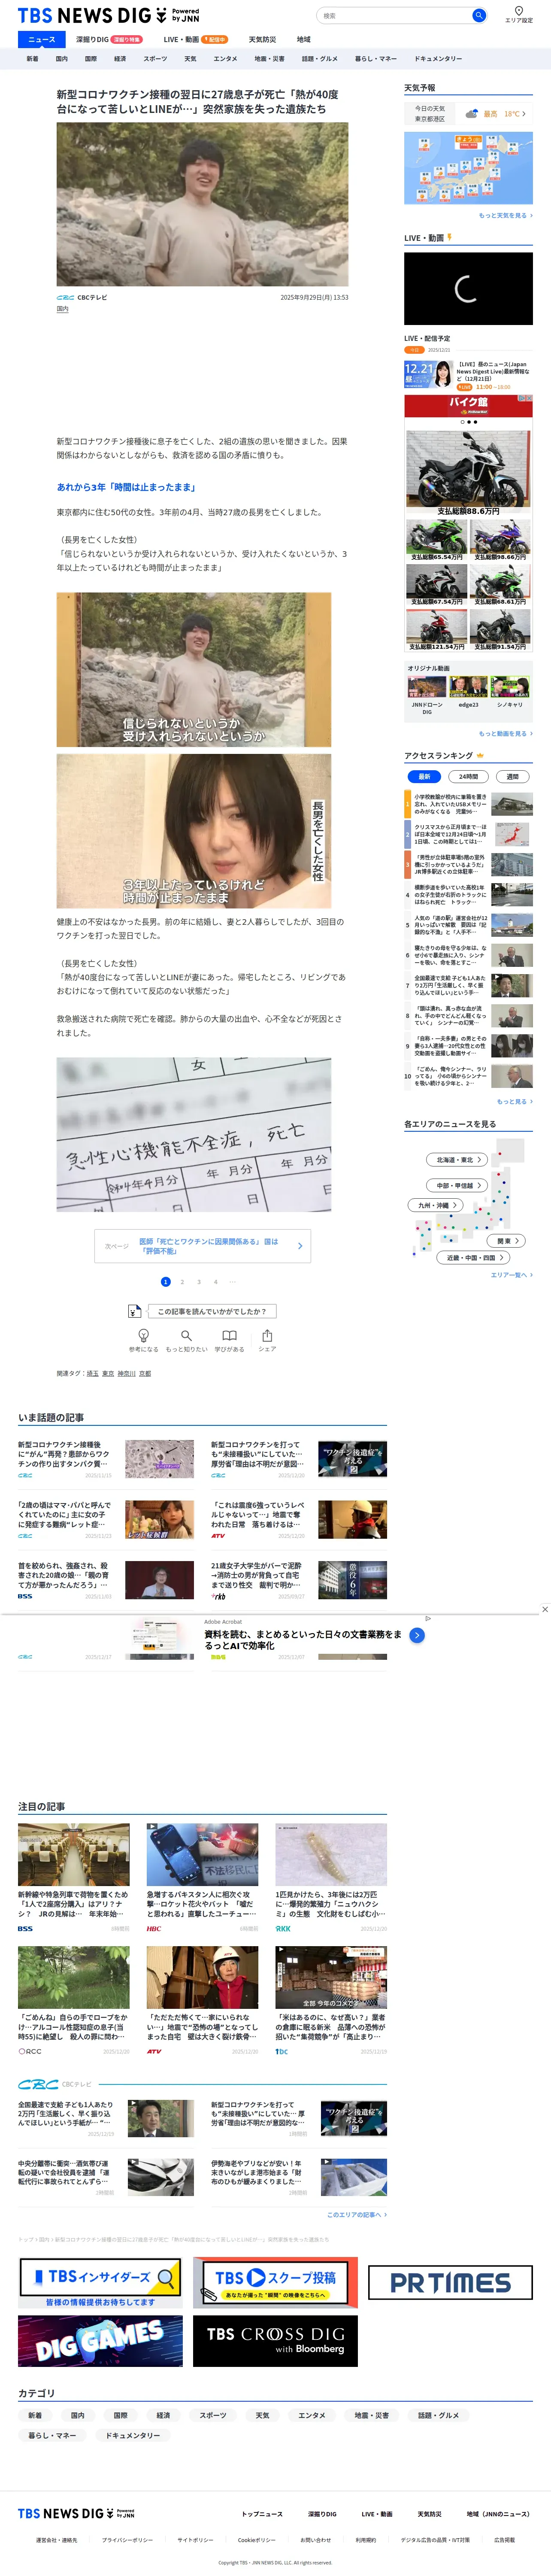This screenshot has width=551, height=2576.
Task: Select the 経済 category in sub navigation
Action: point(120,59)
